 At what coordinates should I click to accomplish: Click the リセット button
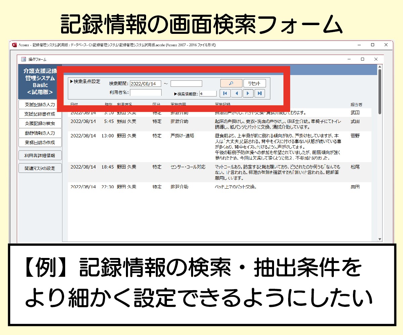click(x=255, y=83)
